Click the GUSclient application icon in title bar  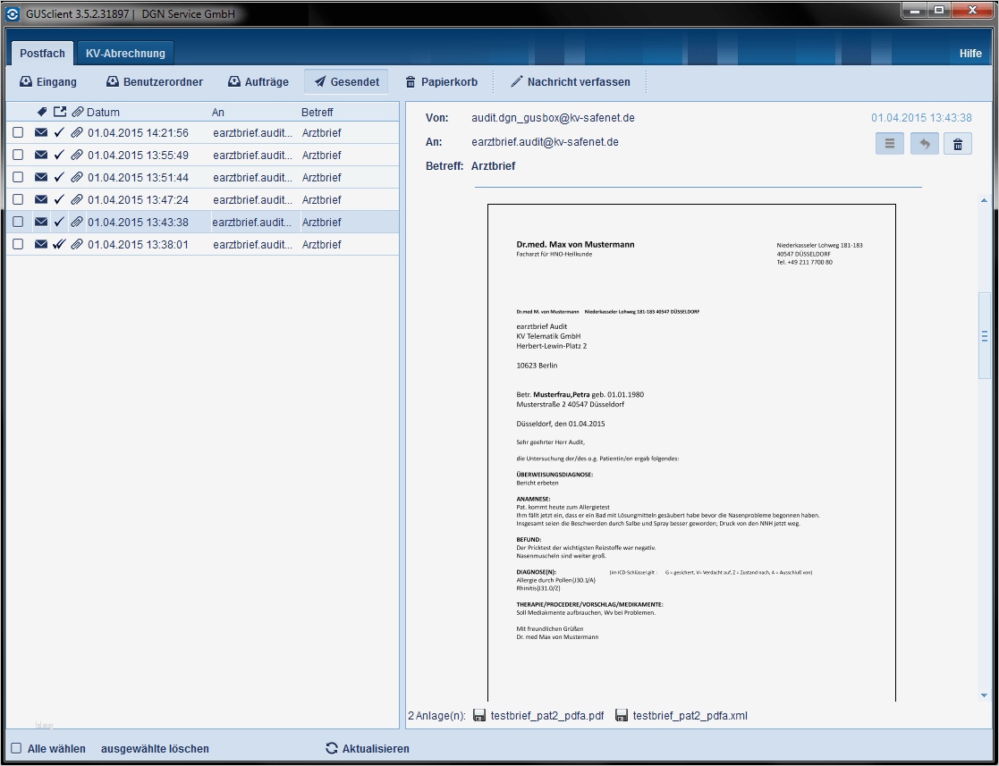(x=14, y=13)
